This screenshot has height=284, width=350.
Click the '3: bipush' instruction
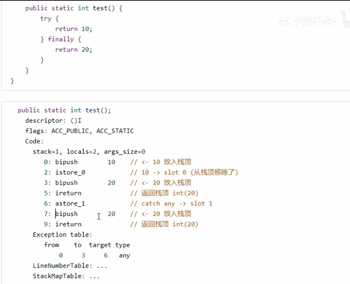pos(61,183)
